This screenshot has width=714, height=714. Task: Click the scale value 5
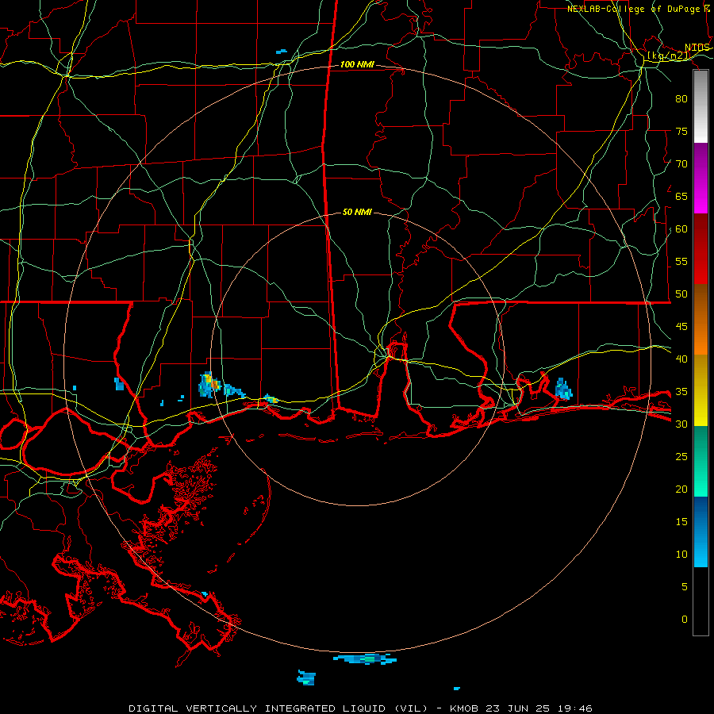coord(684,586)
